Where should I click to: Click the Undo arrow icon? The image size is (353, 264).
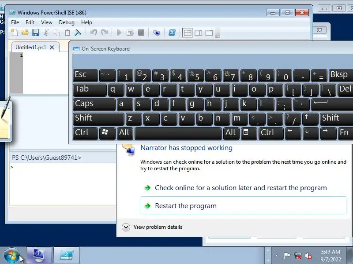pyautogui.click(x=94, y=33)
